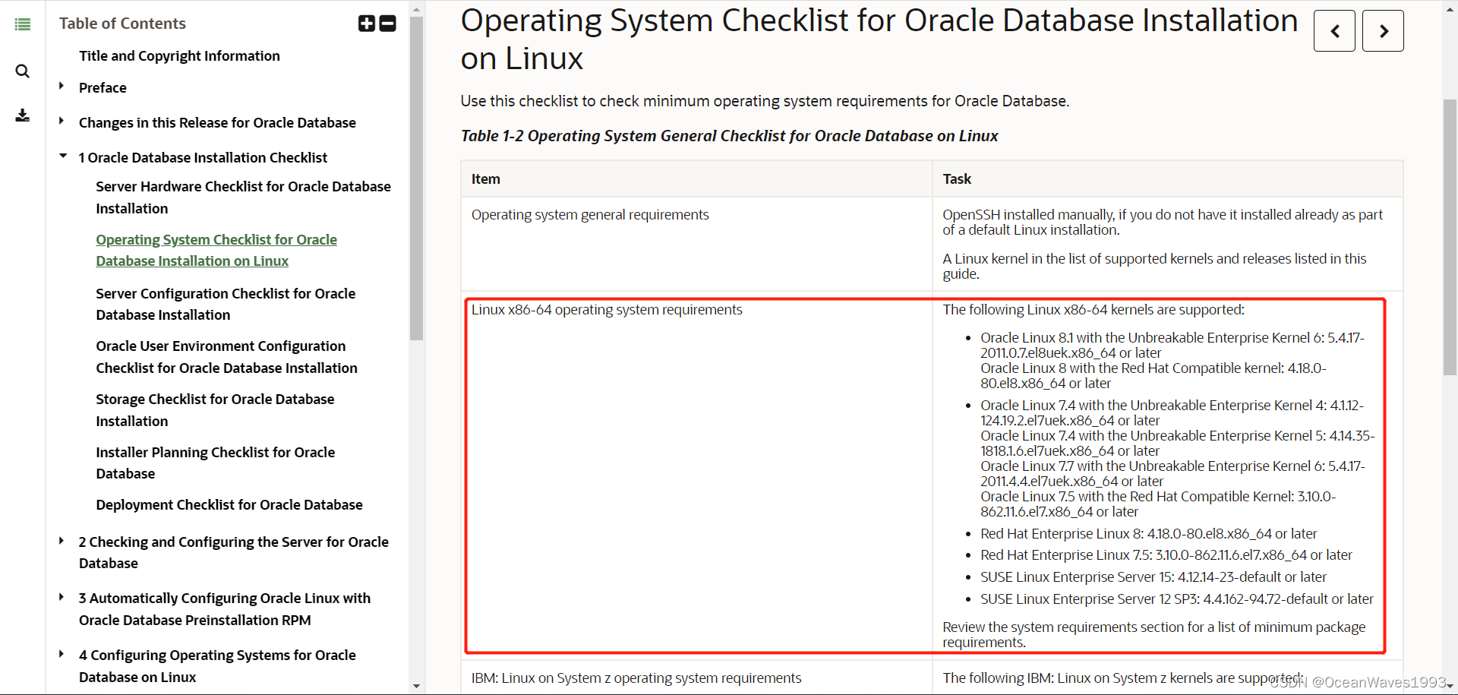Click the page title heading
1458x695 pixels.
point(879,39)
